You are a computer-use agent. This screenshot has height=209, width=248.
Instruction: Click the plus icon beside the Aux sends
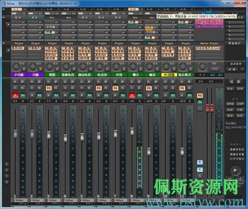[8, 24]
